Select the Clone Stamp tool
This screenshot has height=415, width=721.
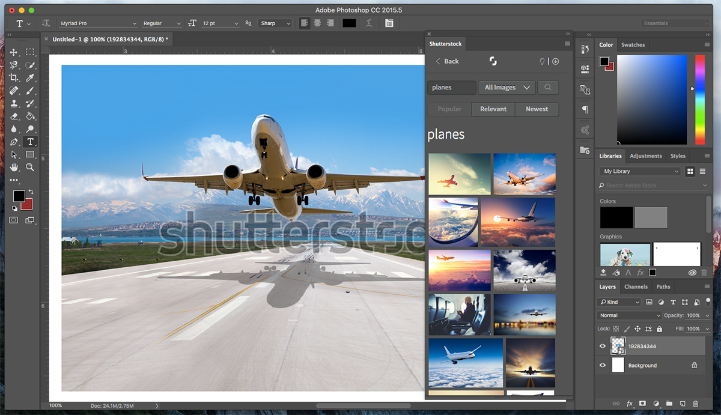14,103
